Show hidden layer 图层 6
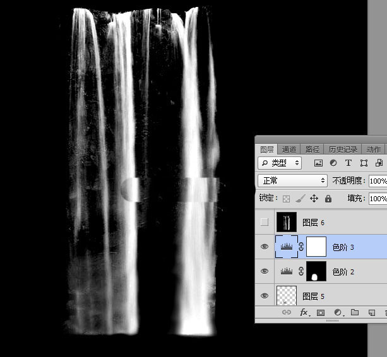This screenshot has height=357, width=387. pos(265,222)
